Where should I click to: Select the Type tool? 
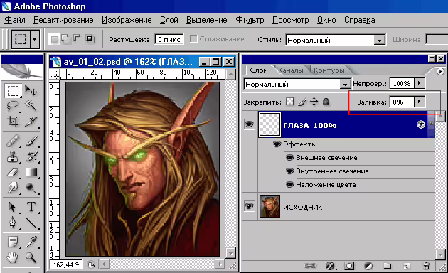click(31, 207)
